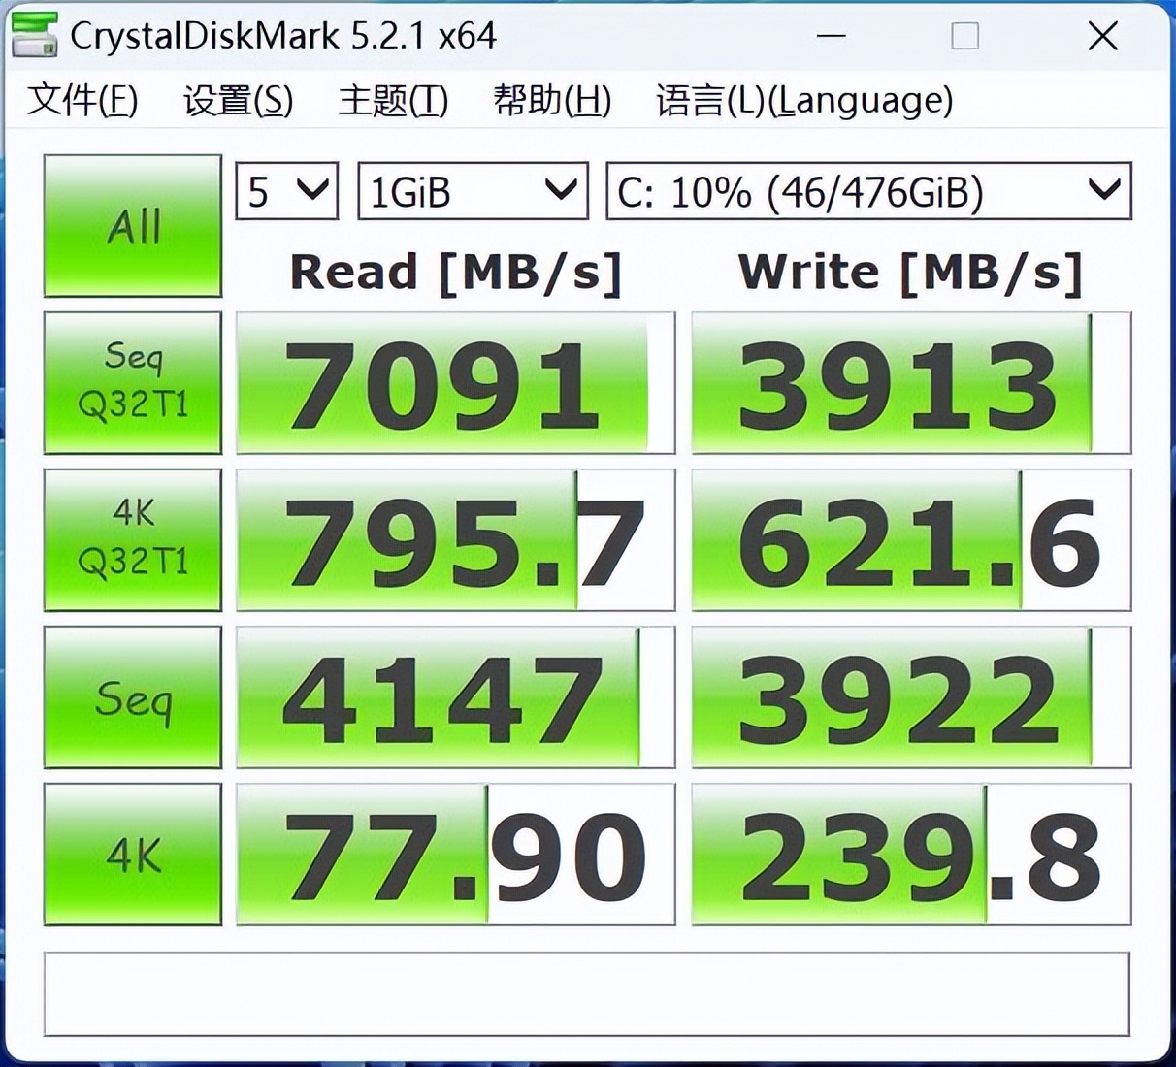Select the Seq write value 3922
Viewport: 1176px width, 1067px height.
(911, 697)
